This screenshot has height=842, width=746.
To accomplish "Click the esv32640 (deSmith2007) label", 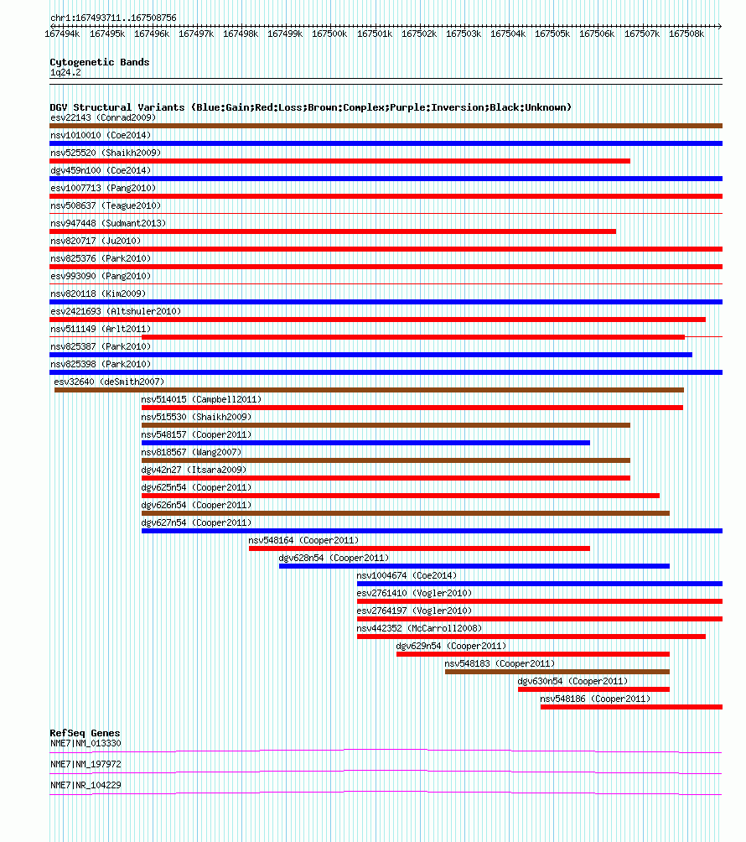I will [x=109, y=382].
